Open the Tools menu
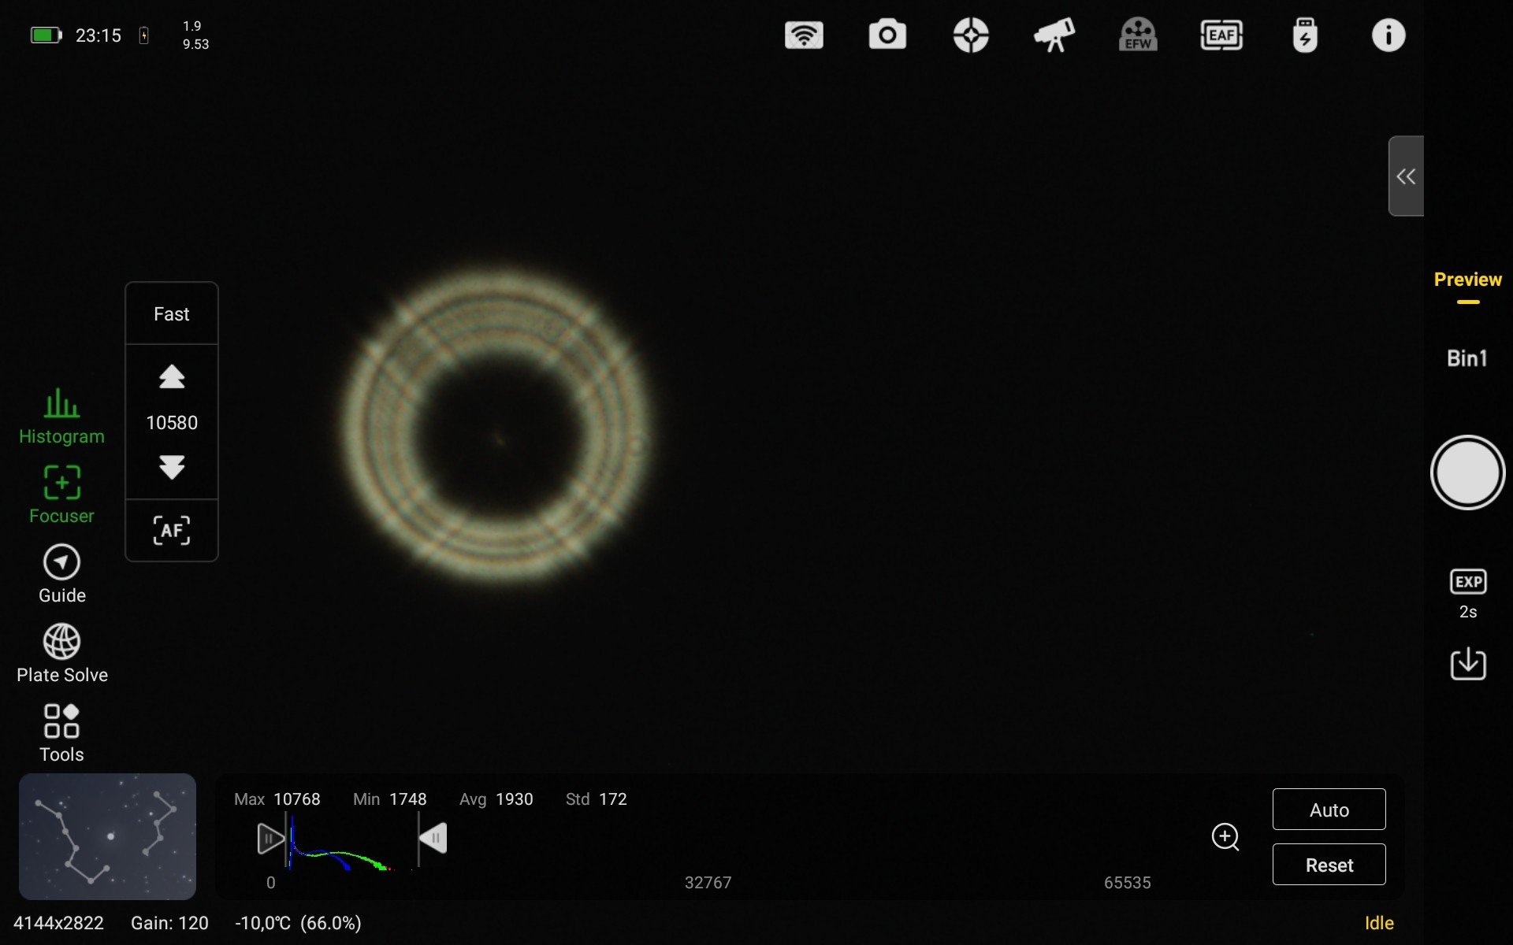This screenshot has width=1513, height=945. tap(61, 733)
